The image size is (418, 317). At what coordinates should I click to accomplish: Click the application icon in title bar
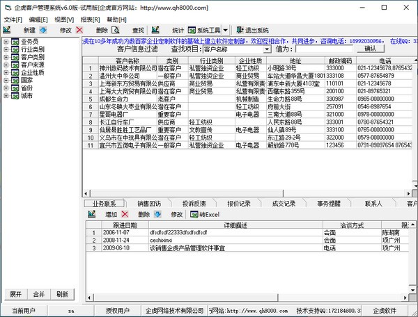pyautogui.click(x=8, y=8)
